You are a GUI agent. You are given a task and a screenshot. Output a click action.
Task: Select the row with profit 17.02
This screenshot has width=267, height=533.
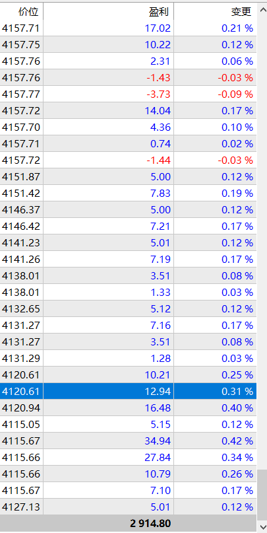[x=129, y=28]
